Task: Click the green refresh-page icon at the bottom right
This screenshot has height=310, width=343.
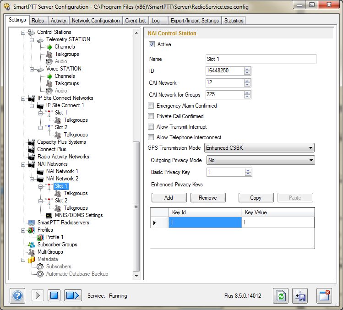Action: (x=281, y=296)
